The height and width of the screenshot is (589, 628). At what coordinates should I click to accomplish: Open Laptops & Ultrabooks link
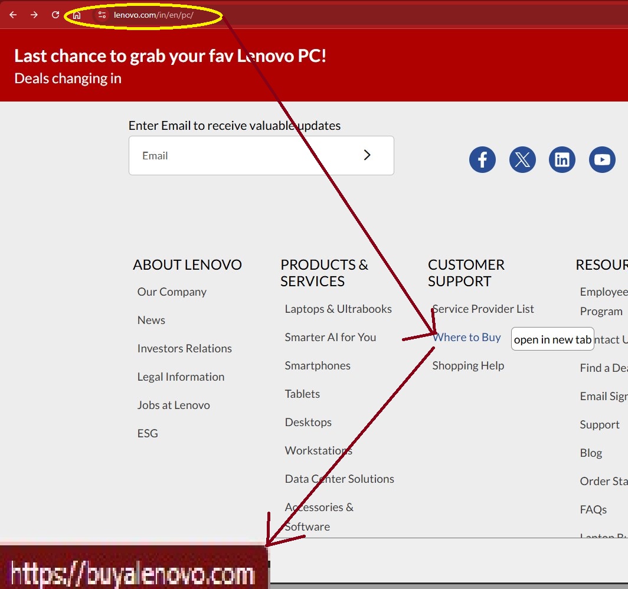[338, 309]
